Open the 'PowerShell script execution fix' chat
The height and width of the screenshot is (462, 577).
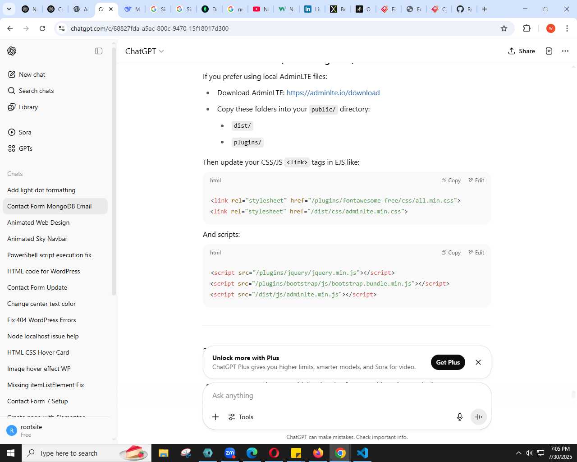55,255
